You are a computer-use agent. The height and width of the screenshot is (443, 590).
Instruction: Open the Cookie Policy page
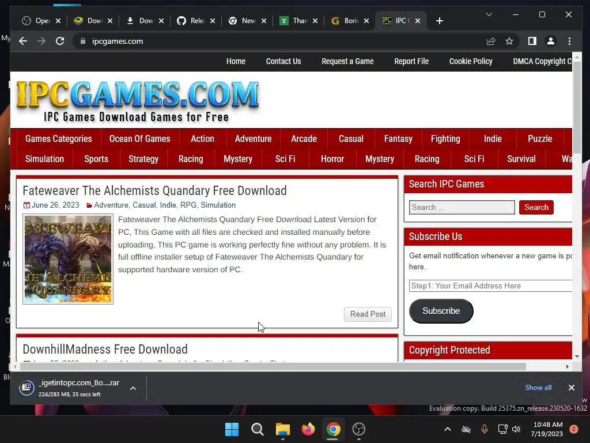[471, 61]
